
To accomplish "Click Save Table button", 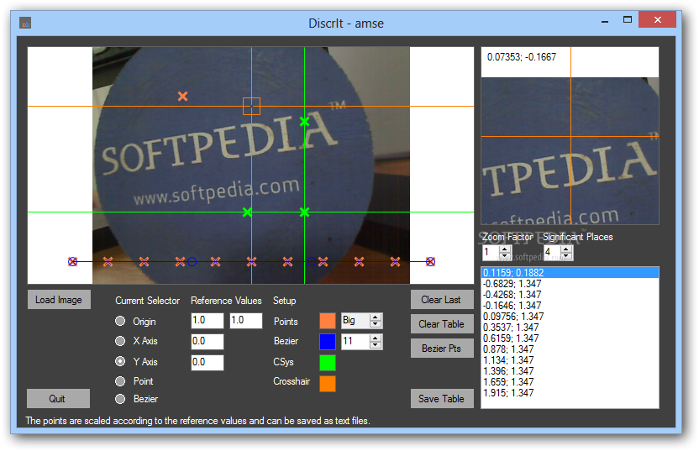I will [442, 398].
